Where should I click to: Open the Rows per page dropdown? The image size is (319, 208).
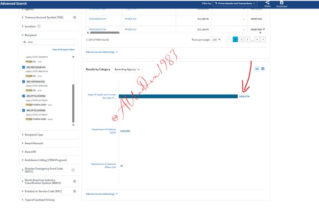(216, 40)
